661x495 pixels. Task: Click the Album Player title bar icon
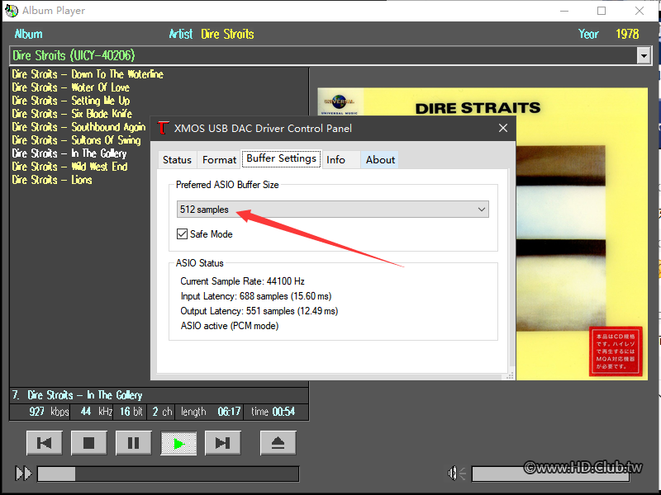12,11
